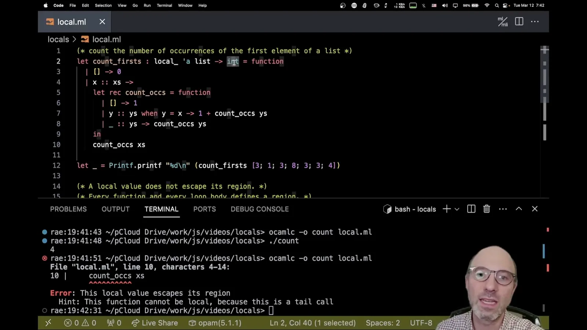587x330 pixels.
Task: Open terminal panel more actions ellipsis
Action: 503,209
